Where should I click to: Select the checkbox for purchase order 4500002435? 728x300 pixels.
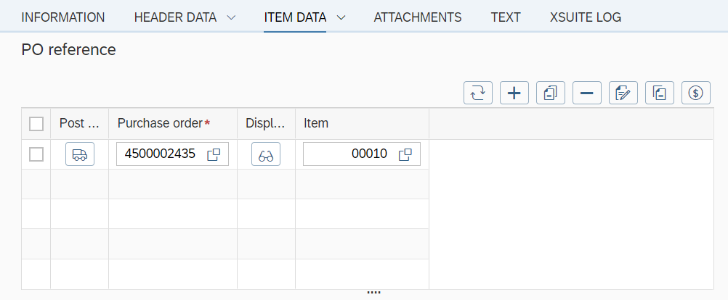click(x=36, y=154)
